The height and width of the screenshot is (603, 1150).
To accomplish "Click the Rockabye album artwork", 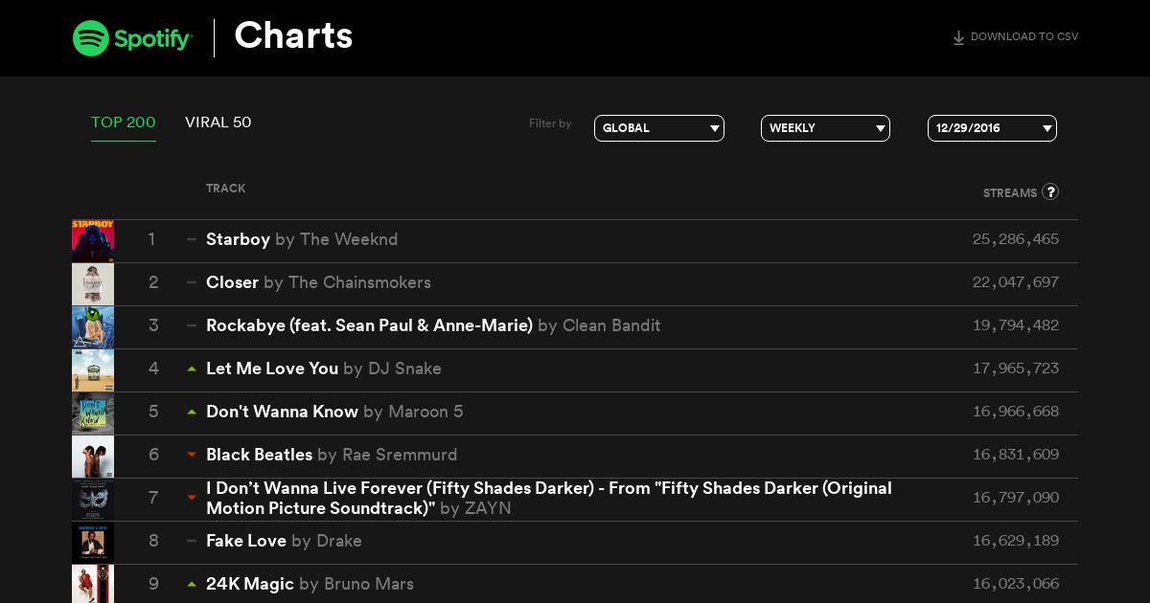I will (x=93, y=327).
